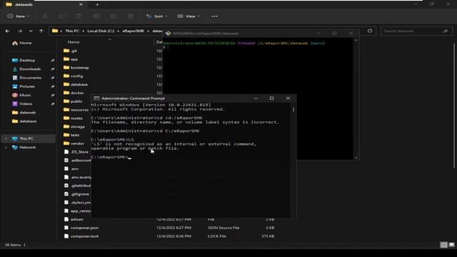Click the Name column header
Image resolution: width=457 pixels, height=257 pixels.
click(x=74, y=42)
